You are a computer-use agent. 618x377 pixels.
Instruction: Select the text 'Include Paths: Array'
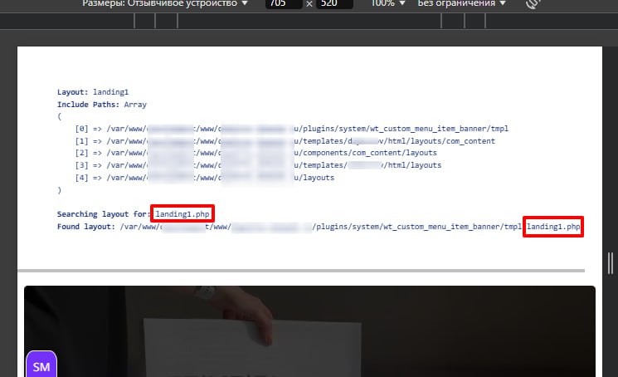tap(102, 105)
